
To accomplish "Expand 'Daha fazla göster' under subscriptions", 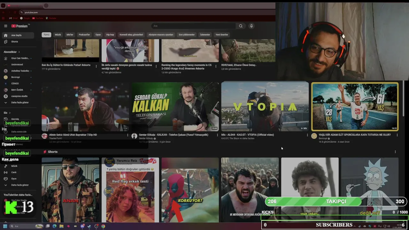I will coord(19,103).
